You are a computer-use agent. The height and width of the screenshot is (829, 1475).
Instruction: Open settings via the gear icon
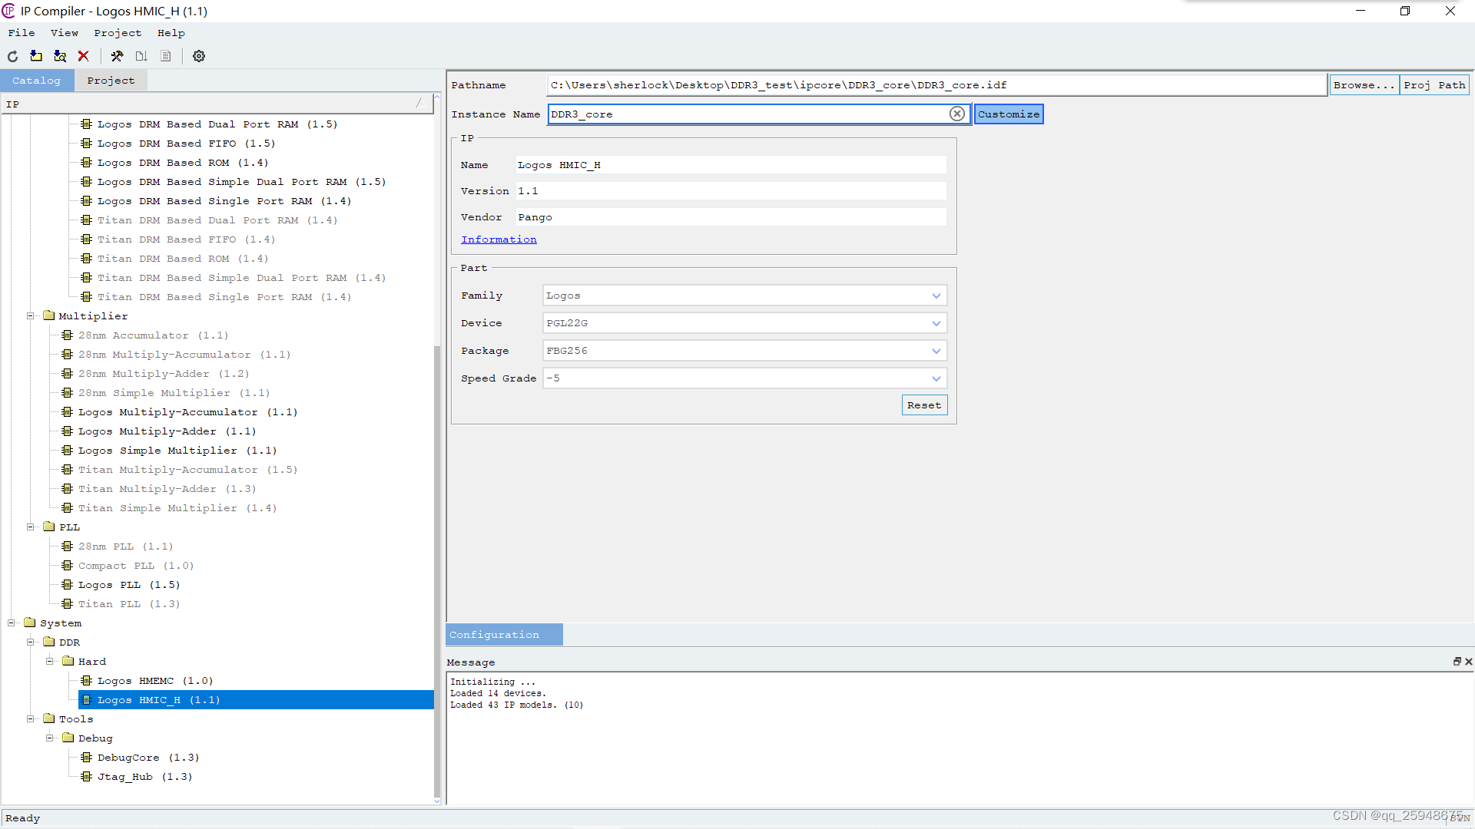tap(199, 56)
